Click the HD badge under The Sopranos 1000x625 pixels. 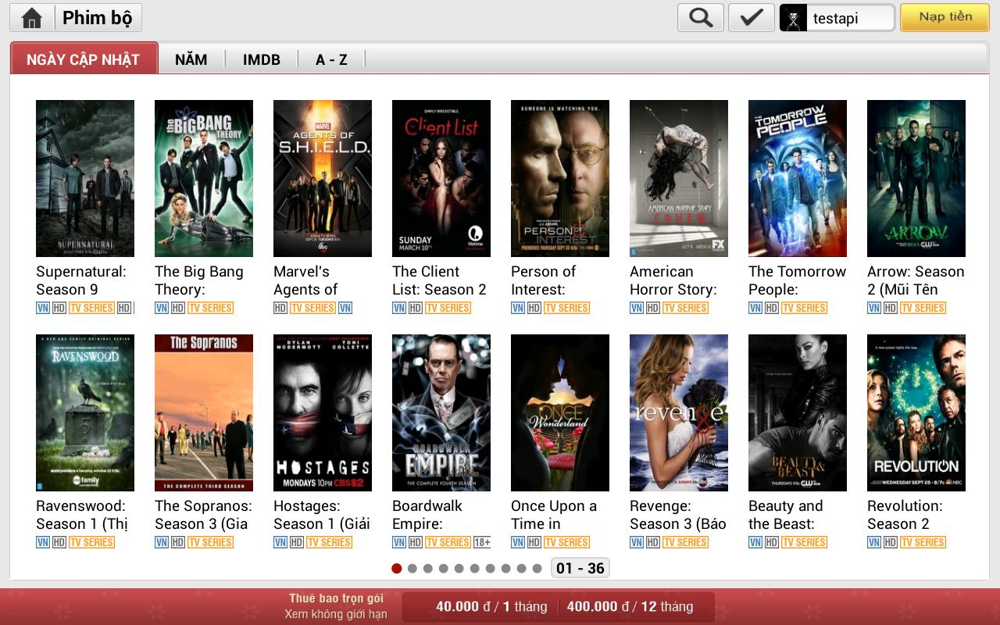[178, 542]
